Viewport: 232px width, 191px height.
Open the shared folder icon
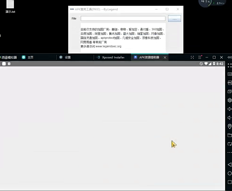[x=230, y=135]
